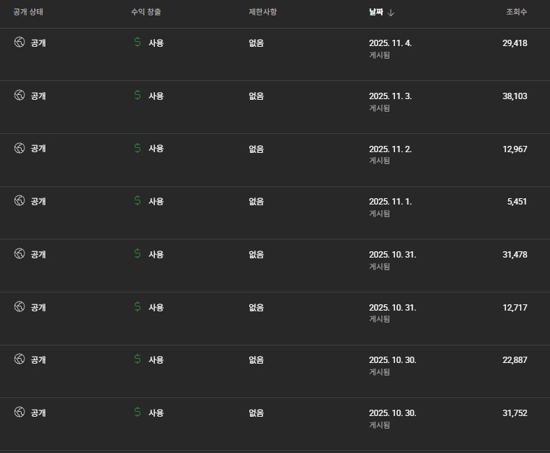550x453 pixels.
Task: Sort by the 조회수 column header
Action: click(x=516, y=13)
